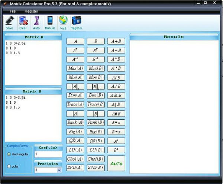This screenshot has width=223, height=184.
Task: Click the QR(B) button
Action: click(x=96, y=141)
